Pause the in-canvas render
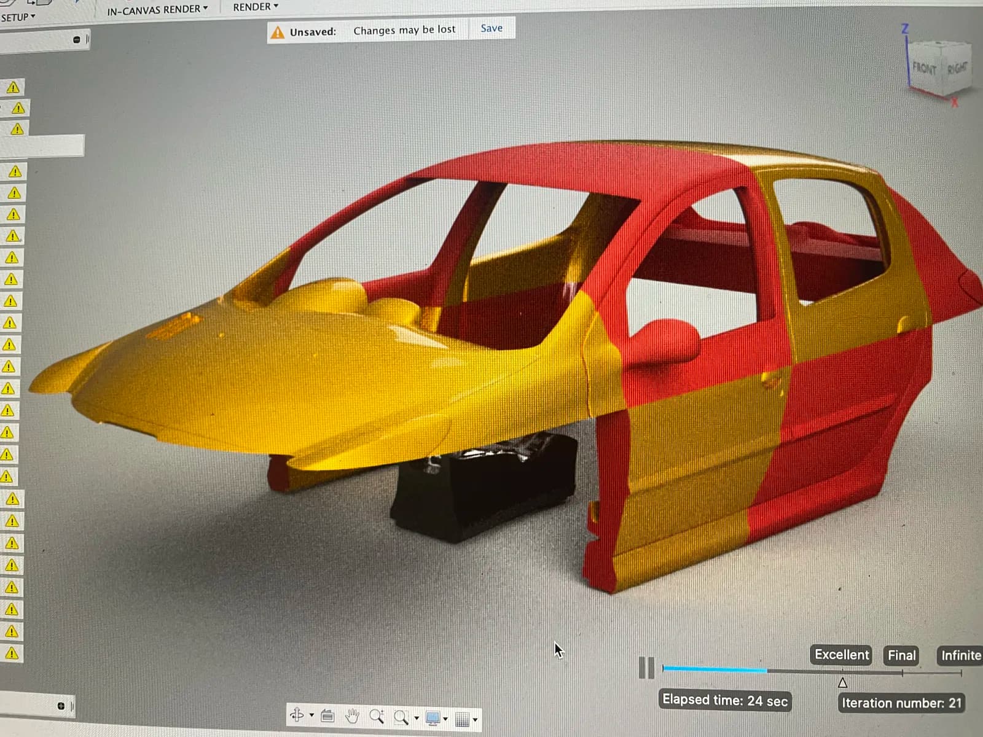983x737 pixels. (x=646, y=668)
